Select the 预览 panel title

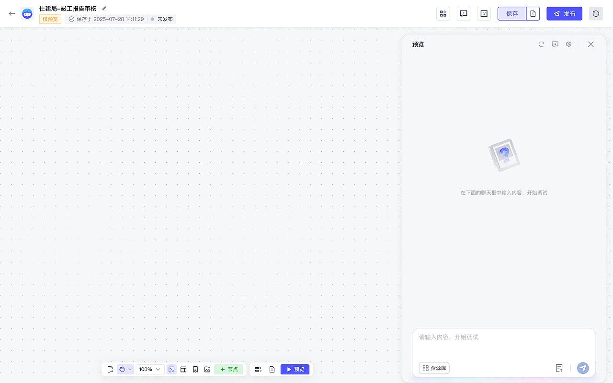[417, 44]
